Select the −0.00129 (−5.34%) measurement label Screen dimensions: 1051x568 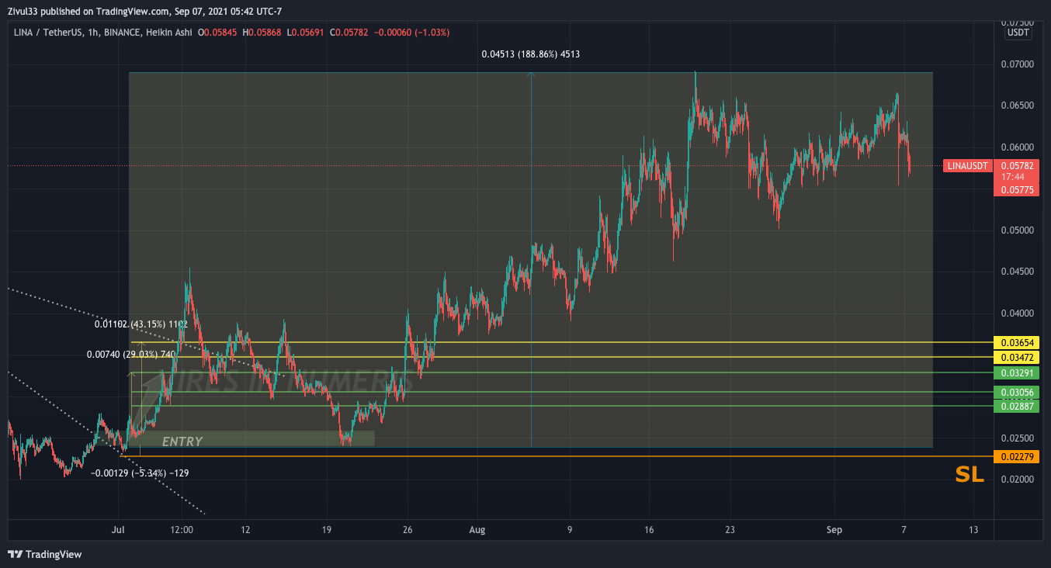point(140,473)
